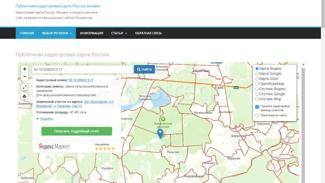Zoom in the map with plus button
The image size is (325, 183).
tap(25, 69)
